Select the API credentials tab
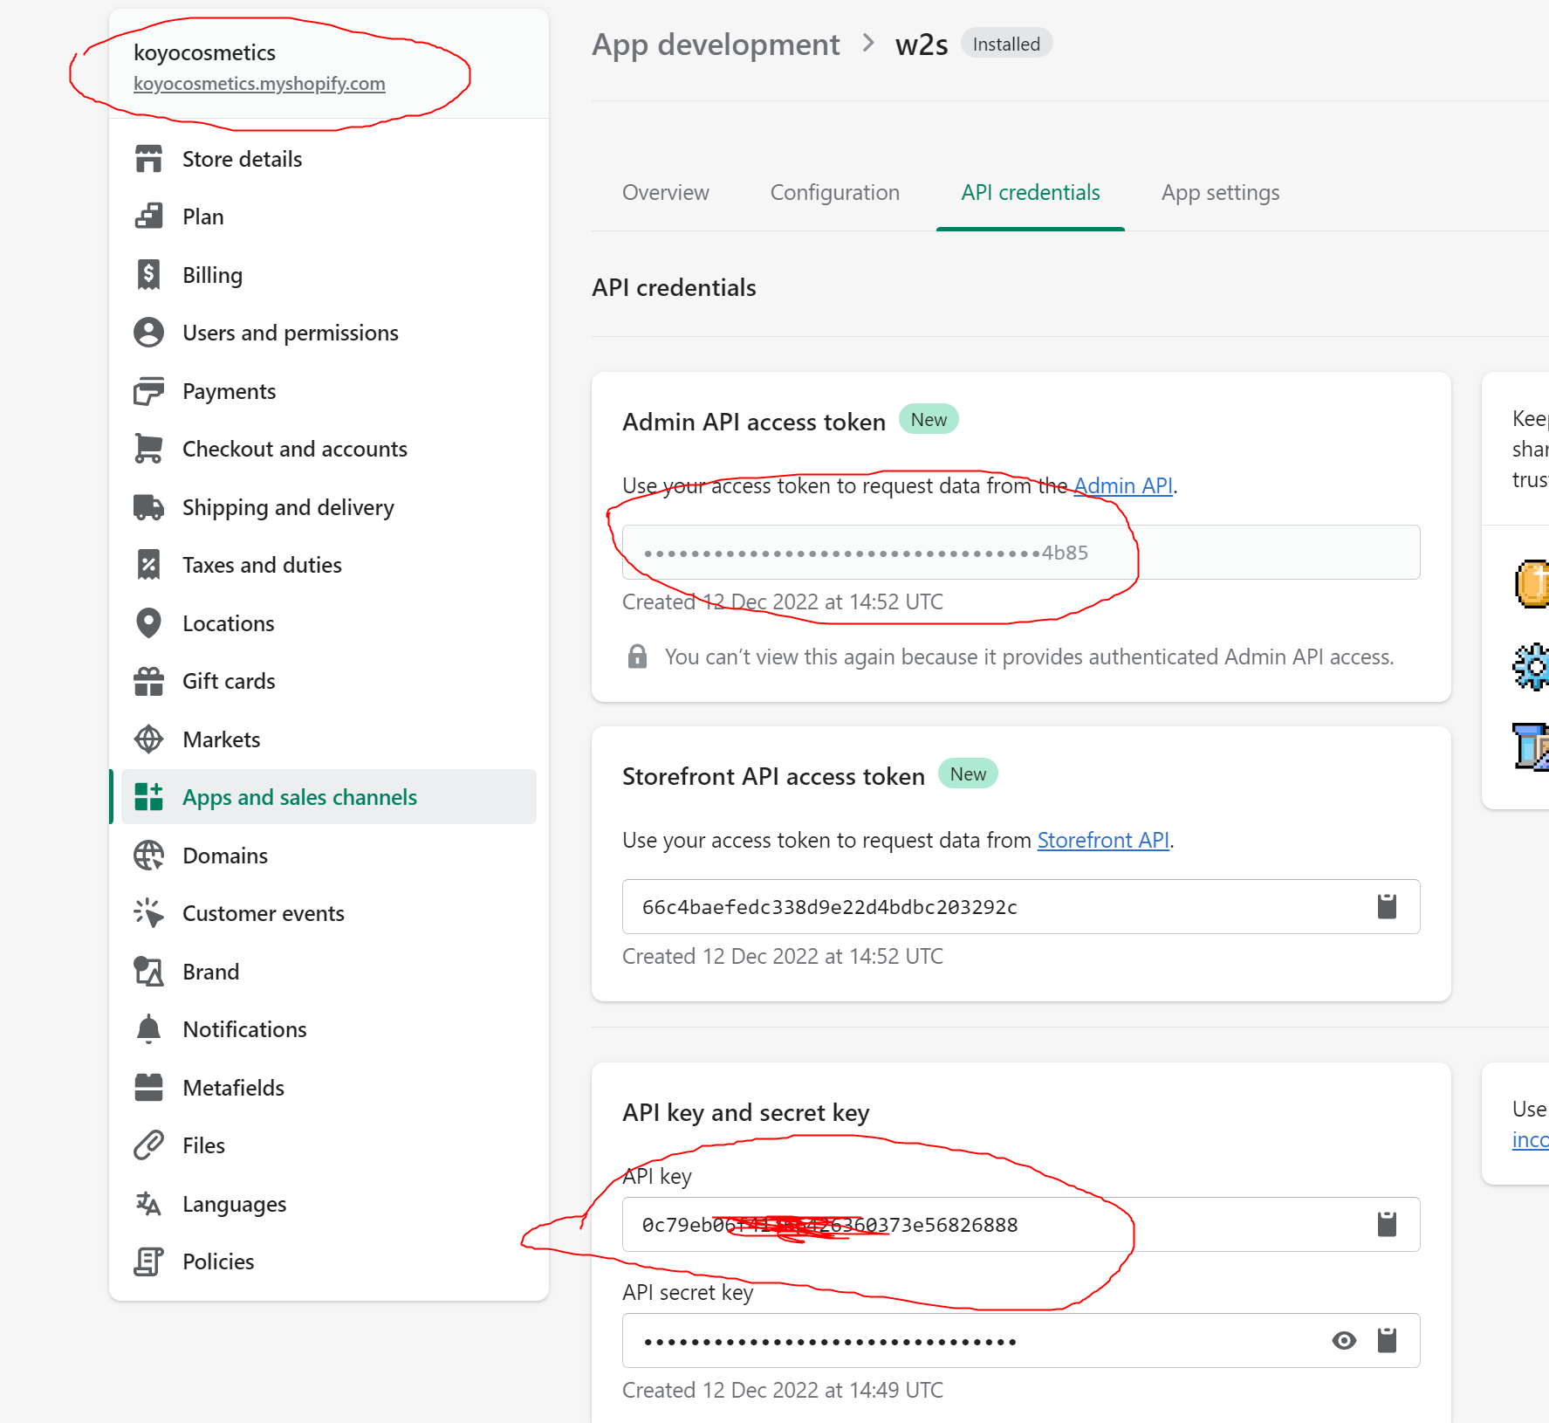Image resolution: width=1549 pixels, height=1423 pixels. 1031,192
